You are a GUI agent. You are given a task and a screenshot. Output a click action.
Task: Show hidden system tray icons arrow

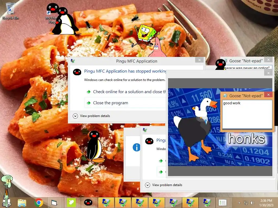point(239,203)
